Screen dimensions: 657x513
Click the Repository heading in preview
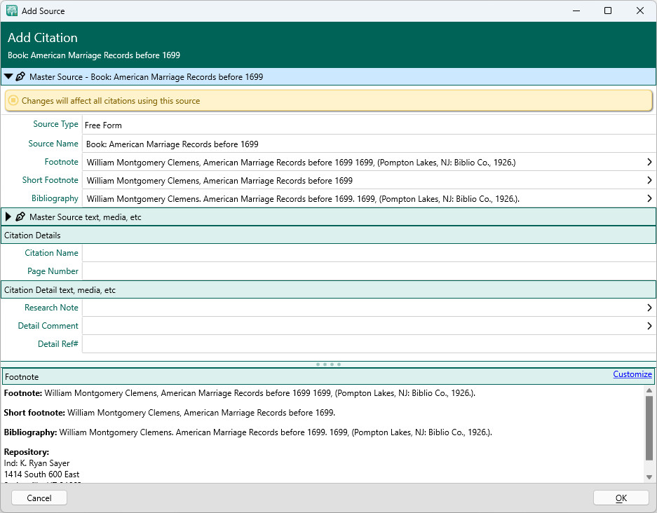coord(27,452)
